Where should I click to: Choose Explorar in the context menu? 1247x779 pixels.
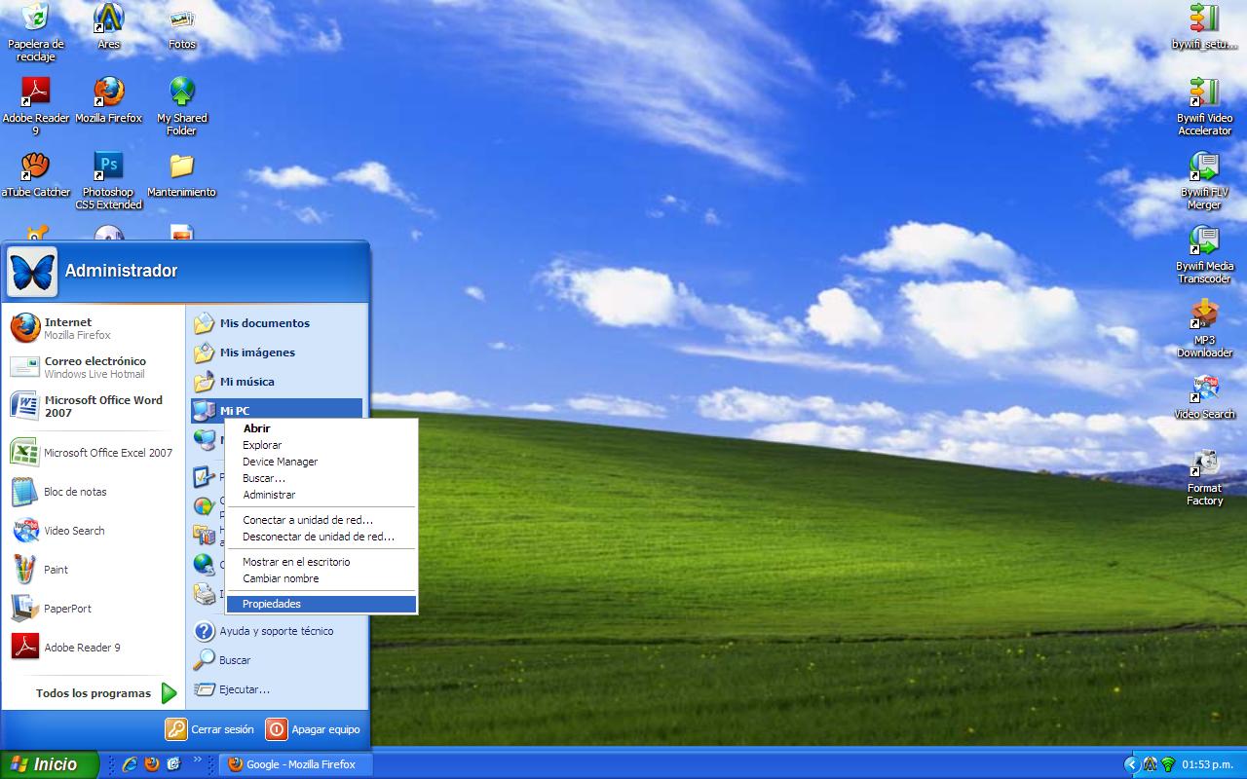point(321,445)
